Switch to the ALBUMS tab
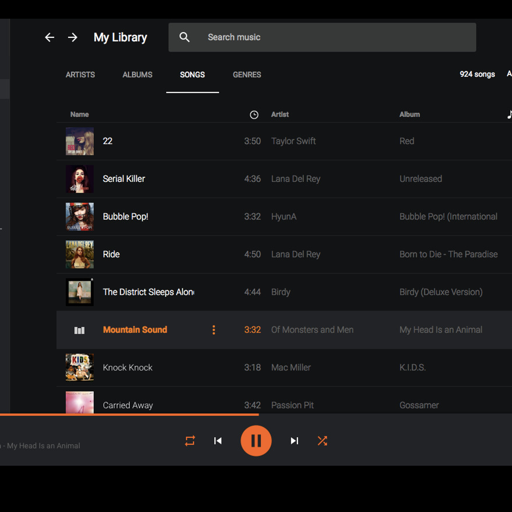This screenshot has height=512, width=512. tap(137, 75)
